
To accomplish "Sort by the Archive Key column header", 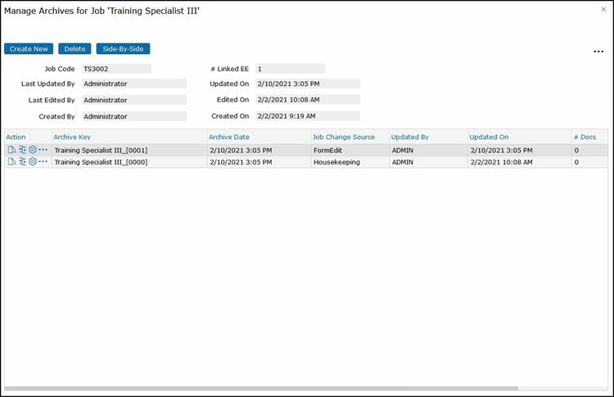I will (x=72, y=137).
